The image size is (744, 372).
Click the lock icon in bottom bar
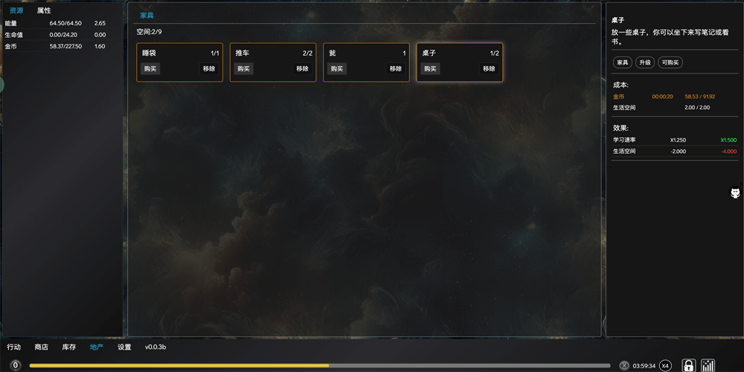click(688, 365)
